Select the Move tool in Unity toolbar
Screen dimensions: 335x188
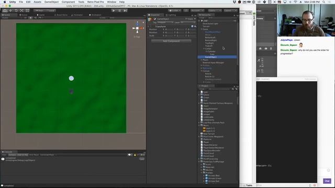click(x=10, y=10)
